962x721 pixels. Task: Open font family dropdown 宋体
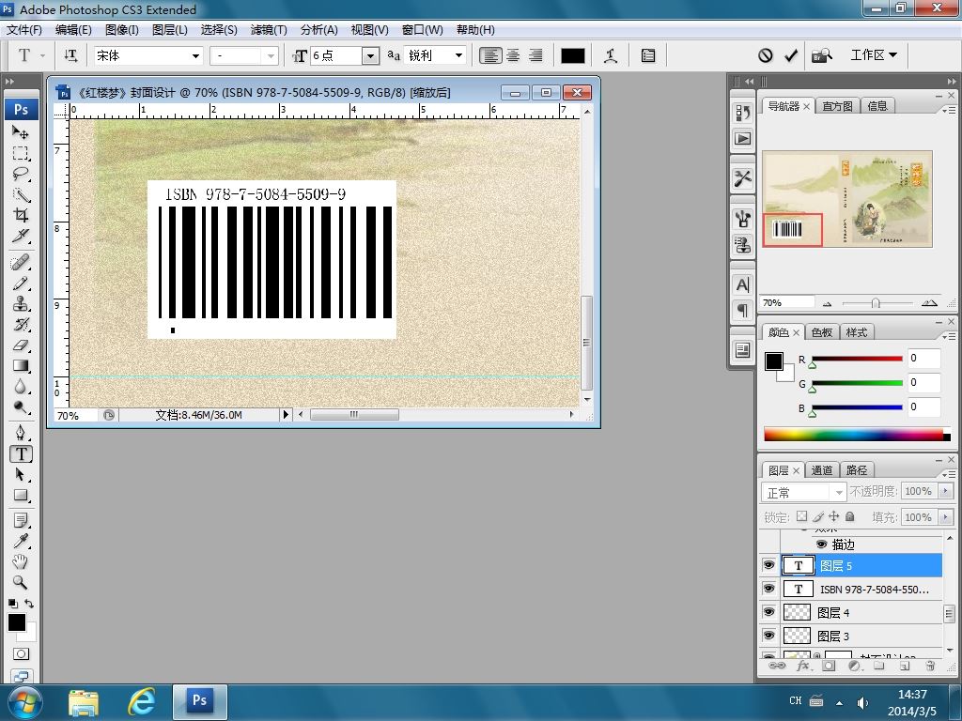(195, 55)
